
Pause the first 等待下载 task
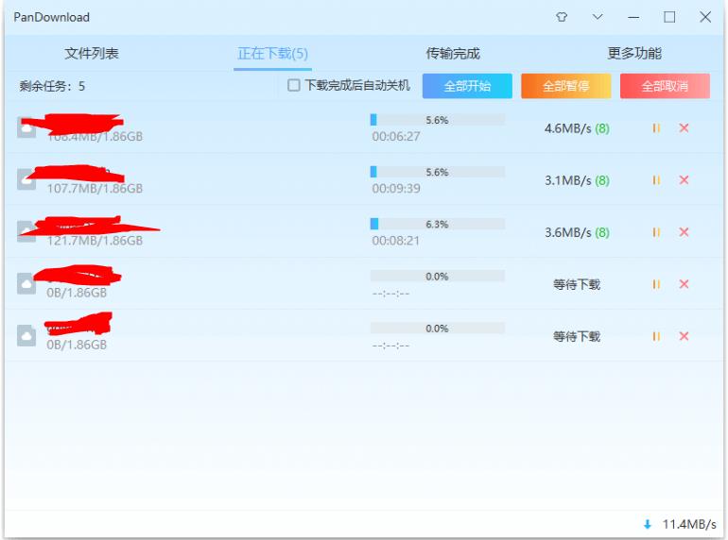656,284
